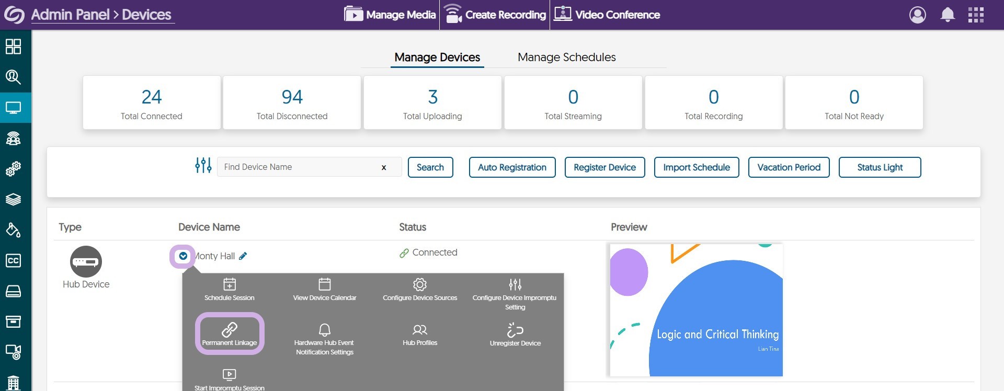Screen dimensions: 1004x391
Task: Click the Closed Captions sidebar icon
Action: (x=13, y=260)
